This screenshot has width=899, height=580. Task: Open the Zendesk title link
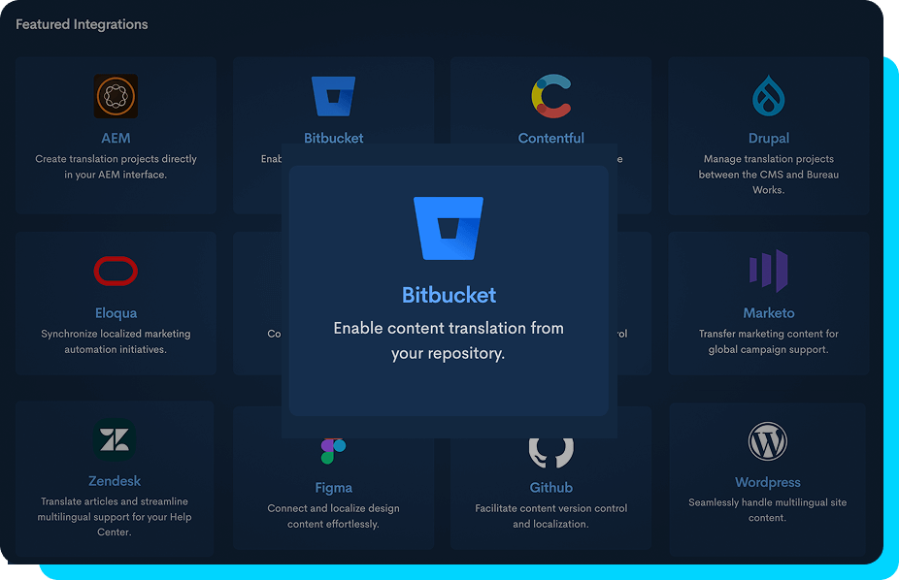click(x=115, y=481)
